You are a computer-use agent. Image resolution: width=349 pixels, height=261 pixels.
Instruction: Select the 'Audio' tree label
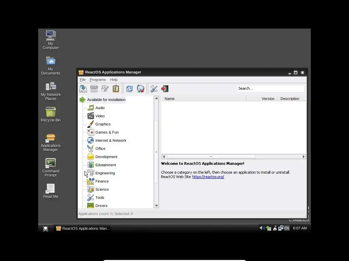click(x=100, y=108)
